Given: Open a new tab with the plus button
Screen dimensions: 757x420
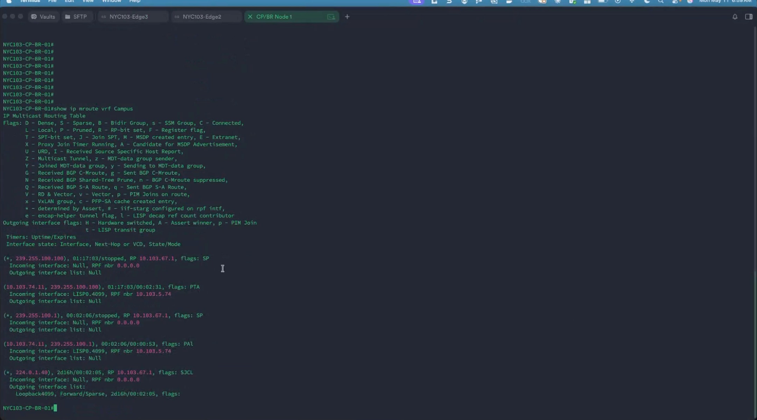Looking at the screenshot, I should click(347, 17).
